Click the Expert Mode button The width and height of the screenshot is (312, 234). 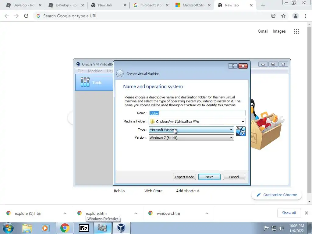[185, 177]
